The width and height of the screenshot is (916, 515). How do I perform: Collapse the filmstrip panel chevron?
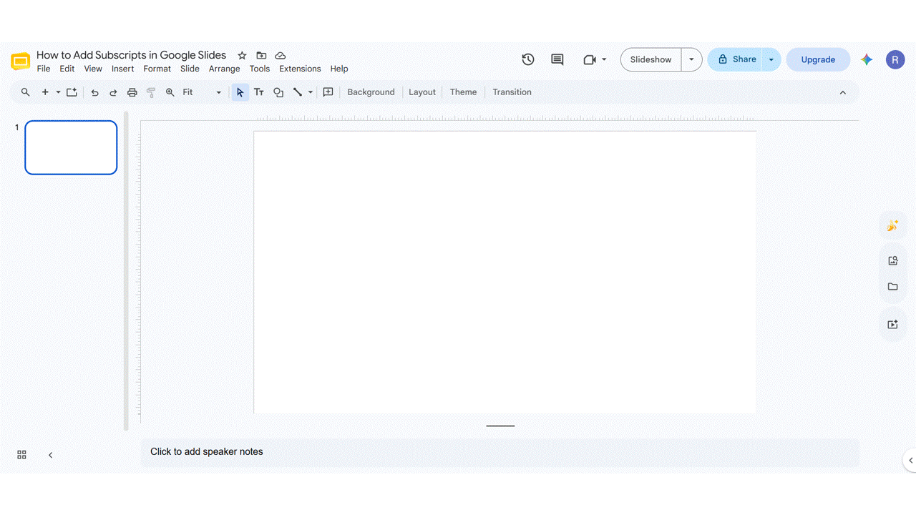click(x=50, y=455)
